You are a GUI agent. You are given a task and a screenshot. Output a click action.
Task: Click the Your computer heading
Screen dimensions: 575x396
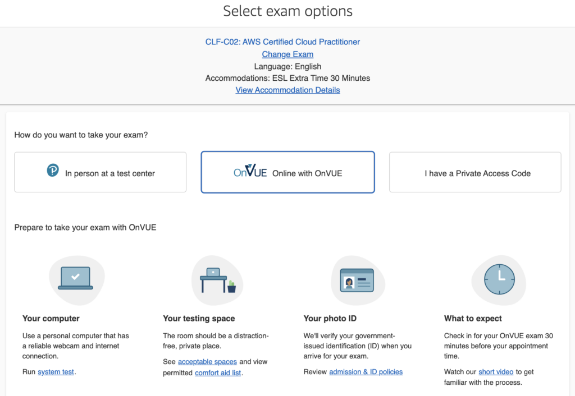51,318
